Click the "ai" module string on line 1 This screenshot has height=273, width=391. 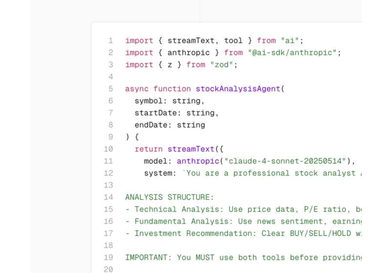point(290,40)
